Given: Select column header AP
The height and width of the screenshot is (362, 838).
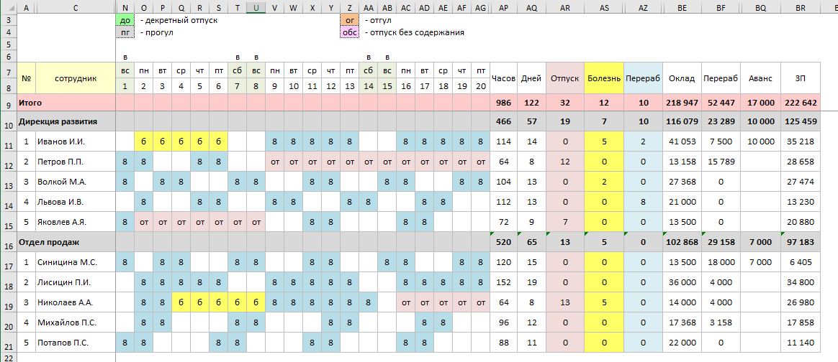Looking at the screenshot, I should click(x=503, y=7).
